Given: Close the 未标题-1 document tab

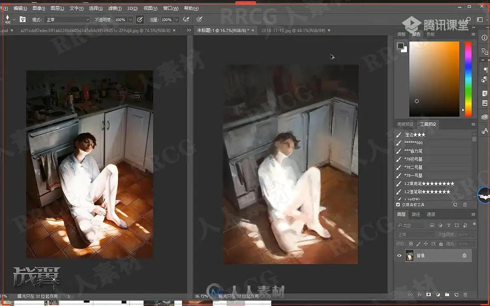Looking at the screenshot, I should pos(253,30).
